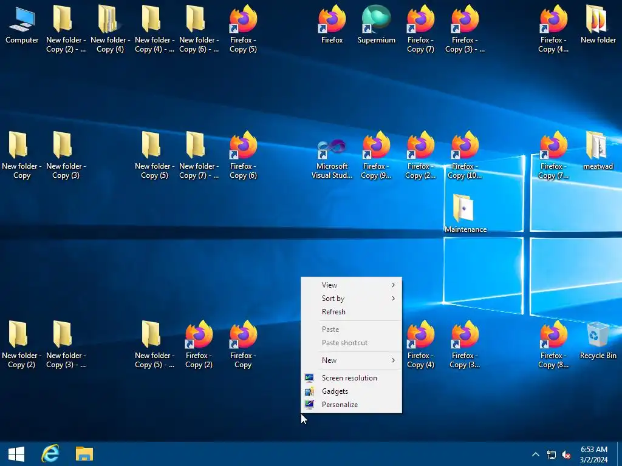Open the View menu entry
Image resolution: width=622 pixels, height=466 pixels.
(352, 285)
